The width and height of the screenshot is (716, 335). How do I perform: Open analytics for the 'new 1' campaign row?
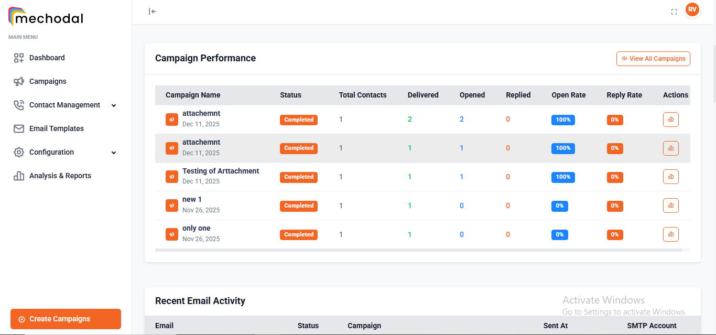pyautogui.click(x=671, y=206)
